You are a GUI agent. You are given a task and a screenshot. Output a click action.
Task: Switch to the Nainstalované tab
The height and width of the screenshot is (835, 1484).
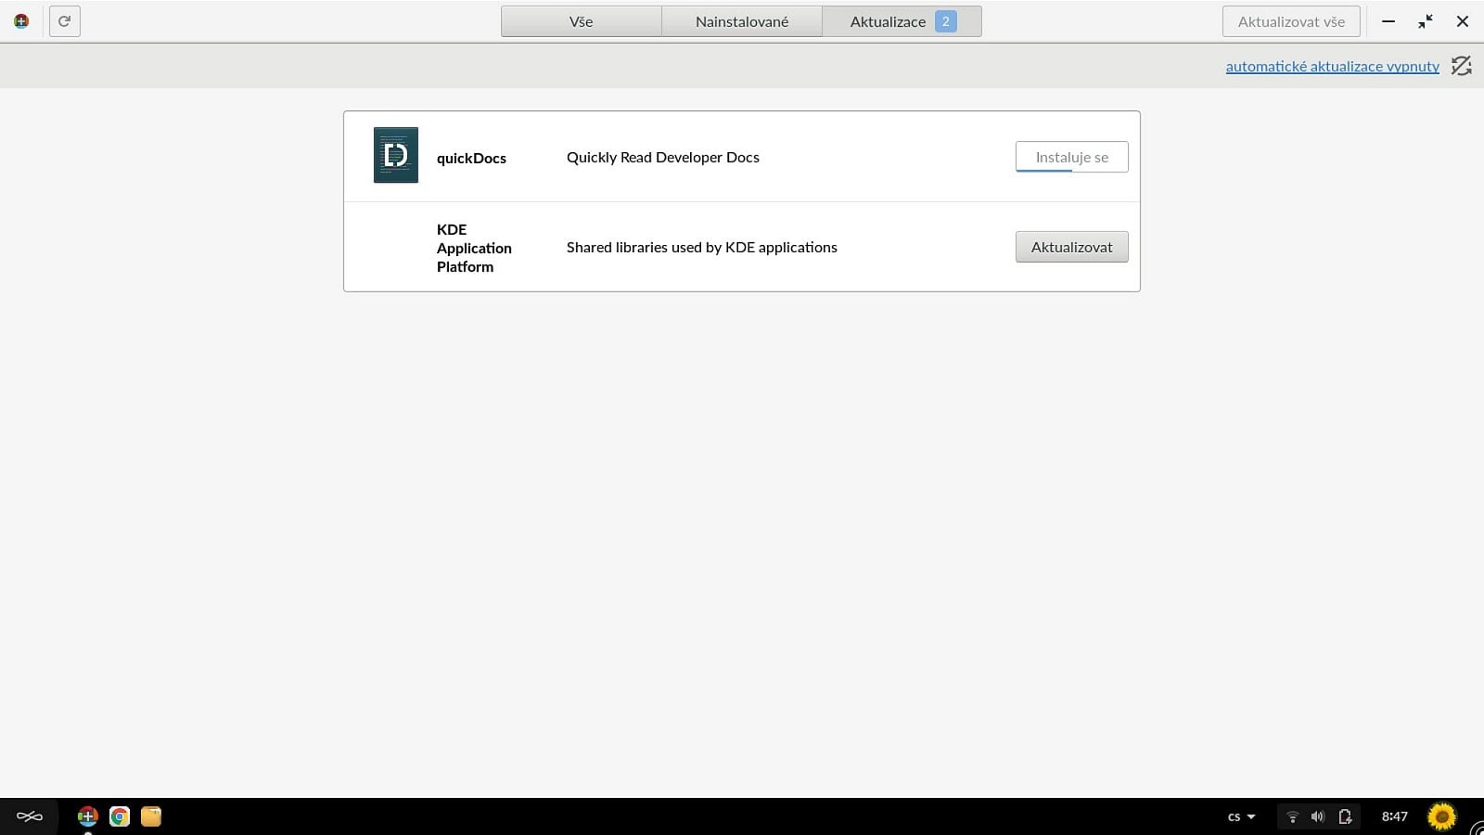tap(742, 21)
